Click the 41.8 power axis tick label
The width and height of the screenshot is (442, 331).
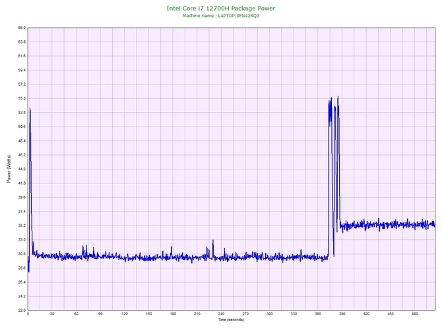(x=22, y=183)
